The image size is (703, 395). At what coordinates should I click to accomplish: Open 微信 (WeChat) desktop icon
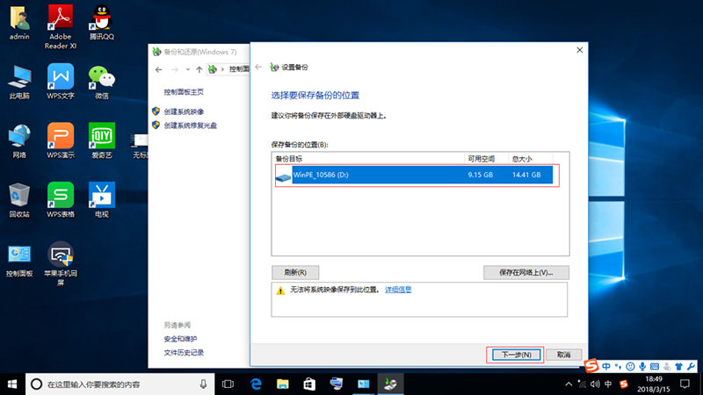pos(102,83)
